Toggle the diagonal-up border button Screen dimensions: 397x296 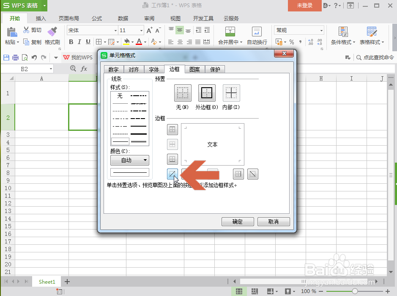coord(172,174)
